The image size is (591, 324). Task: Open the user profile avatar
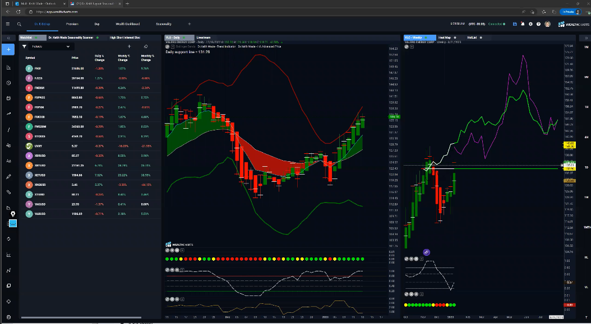[548, 24]
